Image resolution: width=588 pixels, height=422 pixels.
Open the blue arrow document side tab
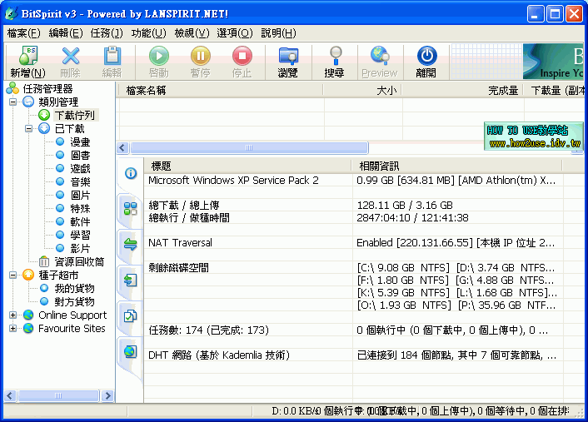tap(131, 281)
